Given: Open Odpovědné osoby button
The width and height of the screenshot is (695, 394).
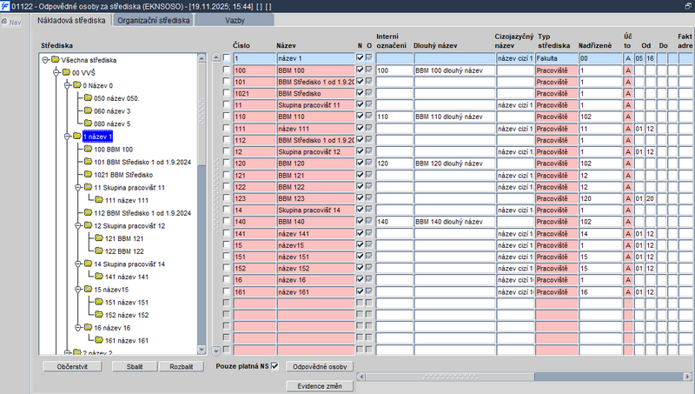Looking at the screenshot, I should [x=320, y=366].
